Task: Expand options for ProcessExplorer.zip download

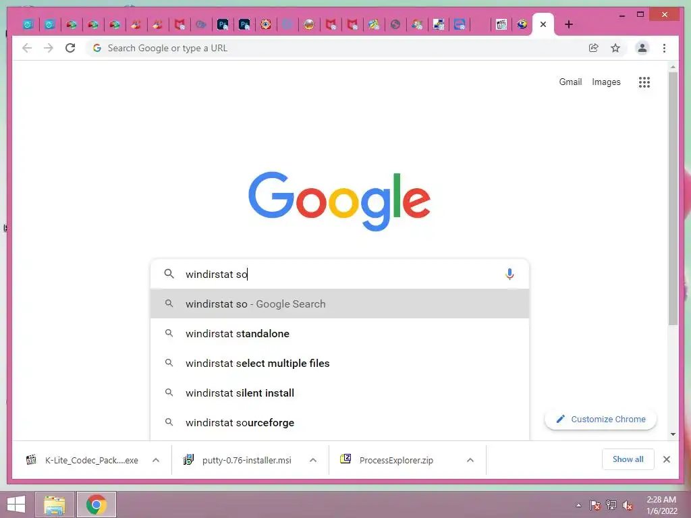Action: pyautogui.click(x=470, y=460)
